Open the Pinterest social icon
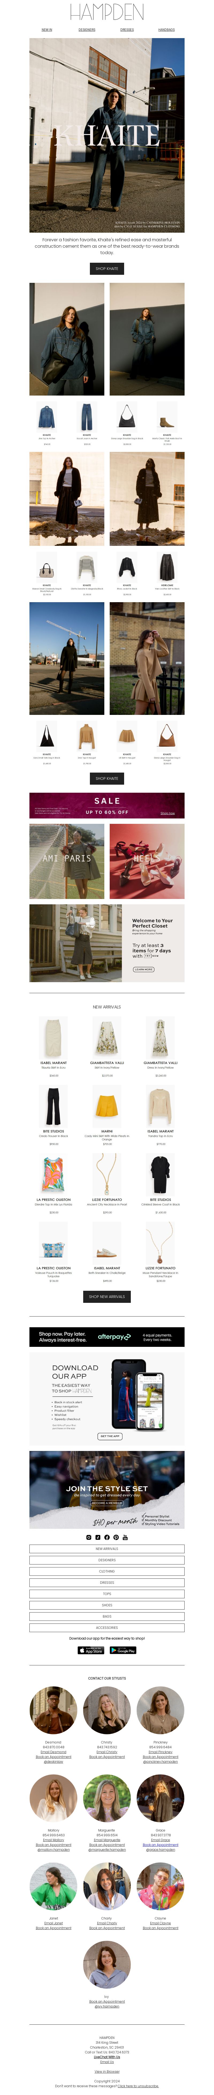Image resolution: width=214 pixels, height=2095 pixels. 116,1537
